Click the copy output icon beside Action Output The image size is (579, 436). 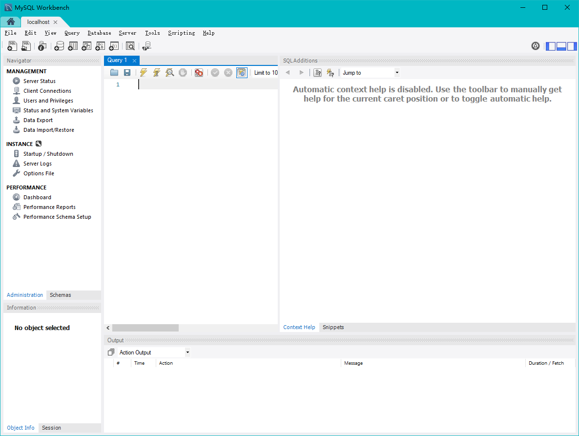111,352
